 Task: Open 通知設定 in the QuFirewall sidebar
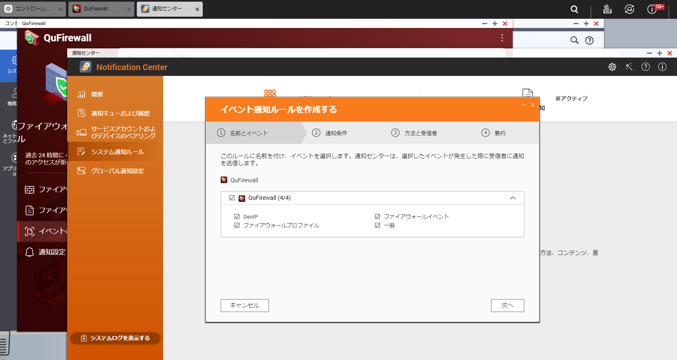(43, 252)
